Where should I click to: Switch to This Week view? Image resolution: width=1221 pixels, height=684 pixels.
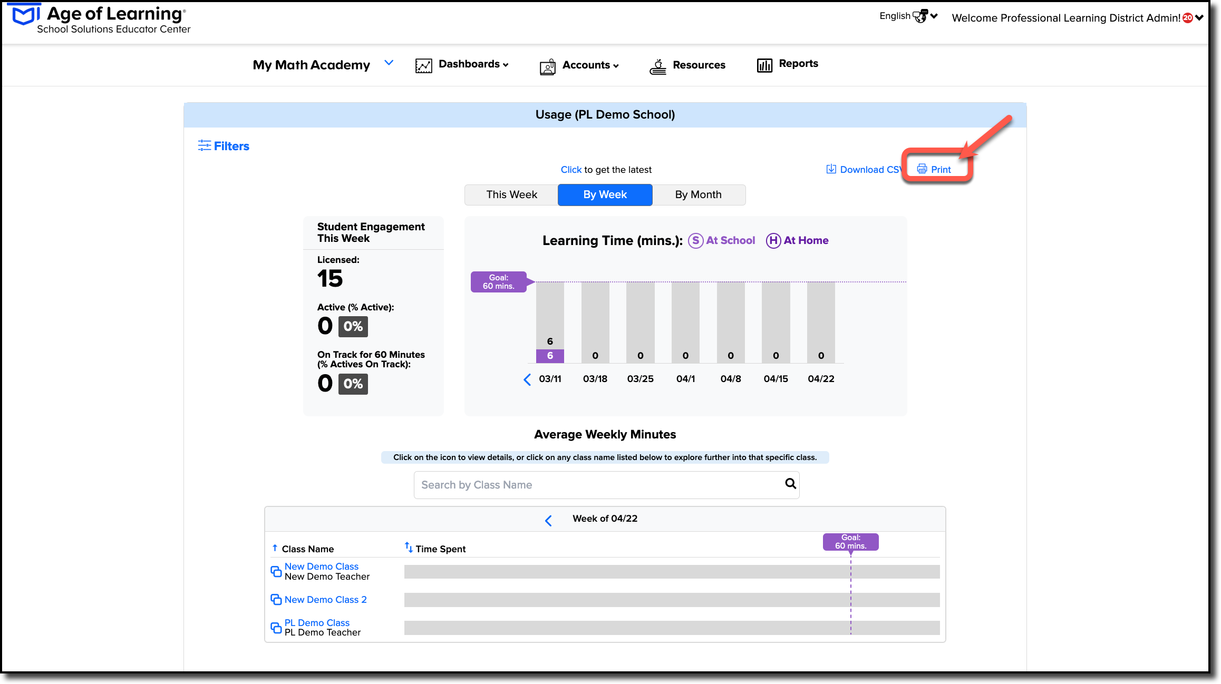pos(511,194)
